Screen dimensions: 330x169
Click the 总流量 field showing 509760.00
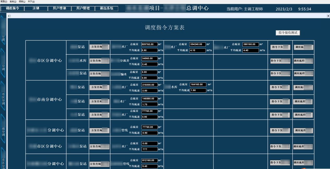pyautogui.click(x=150, y=44)
